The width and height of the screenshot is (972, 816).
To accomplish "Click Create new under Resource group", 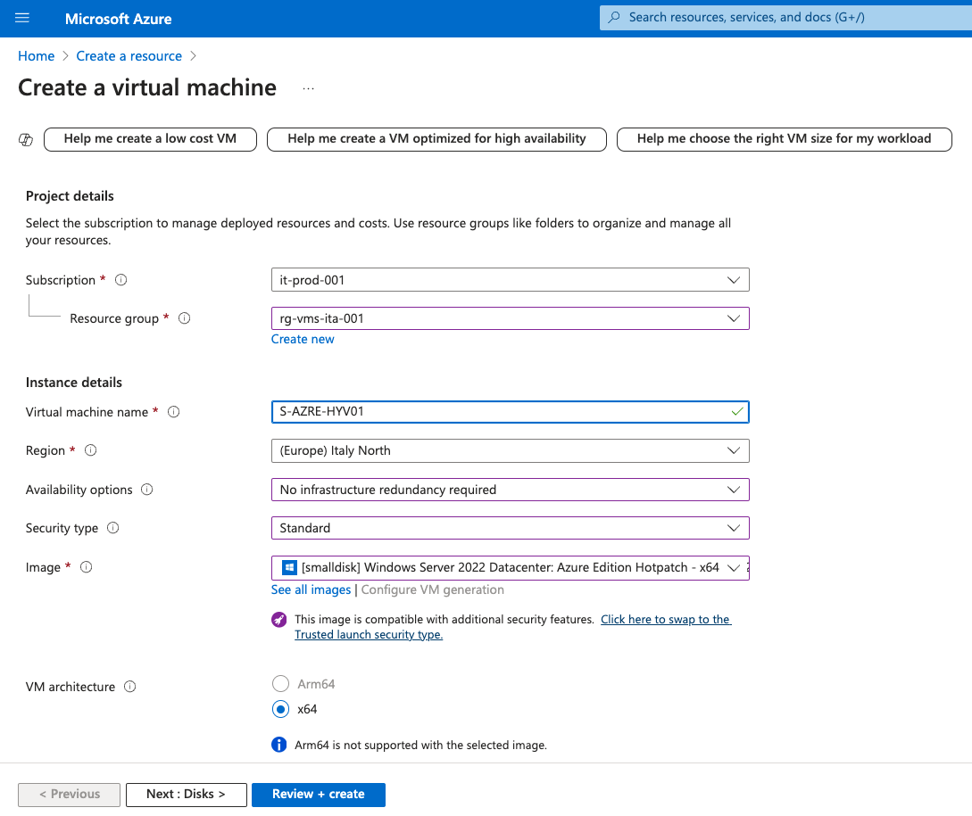I will click(303, 339).
